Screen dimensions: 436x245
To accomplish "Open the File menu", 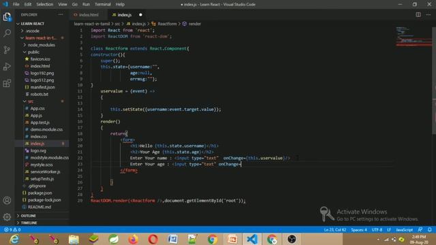I will (x=16, y=4).
